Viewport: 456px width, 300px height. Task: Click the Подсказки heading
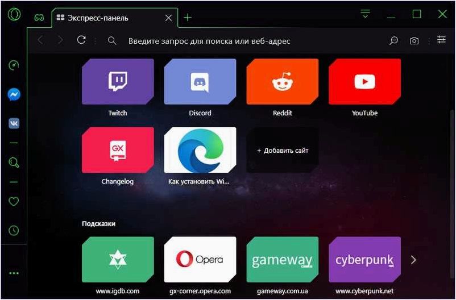98,223
